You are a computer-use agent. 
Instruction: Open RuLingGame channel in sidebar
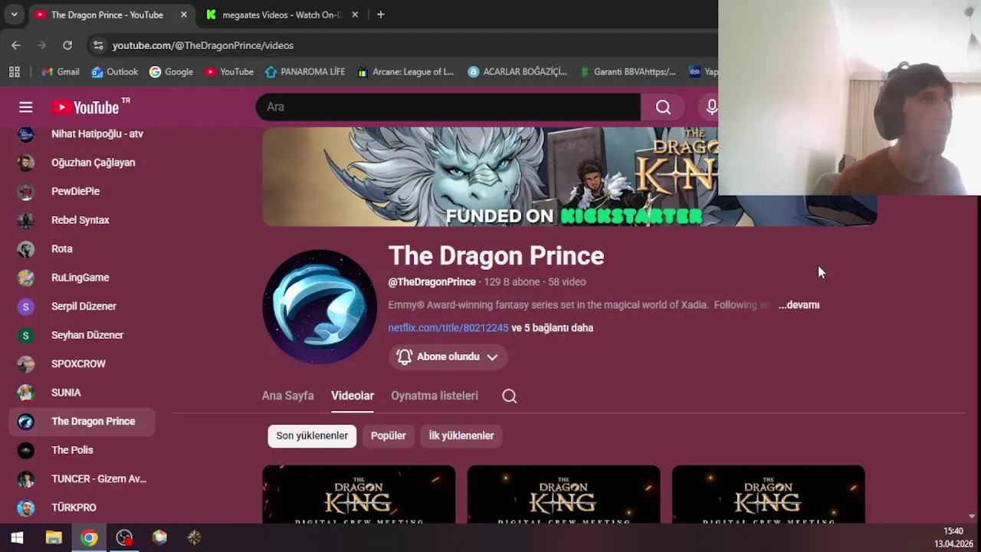(x=82, y=278)
